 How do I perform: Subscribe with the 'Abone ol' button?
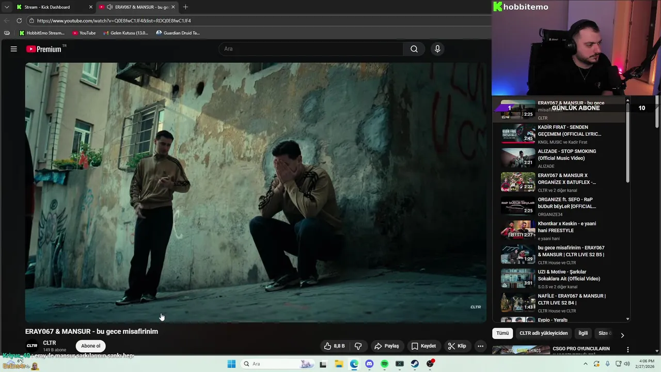coord(90,346)
